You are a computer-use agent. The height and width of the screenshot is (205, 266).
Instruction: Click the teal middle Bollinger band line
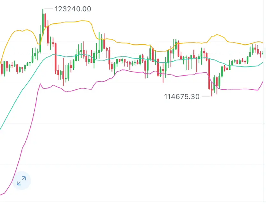click(x=119, y=57)
